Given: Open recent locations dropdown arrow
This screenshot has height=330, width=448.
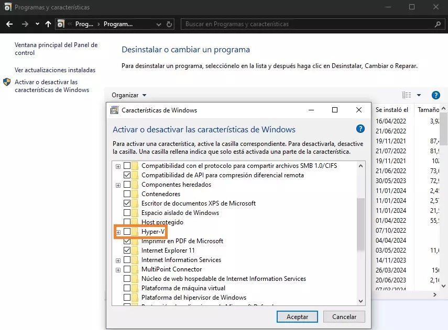Looking at the screenshot, I should coord(37,24).
